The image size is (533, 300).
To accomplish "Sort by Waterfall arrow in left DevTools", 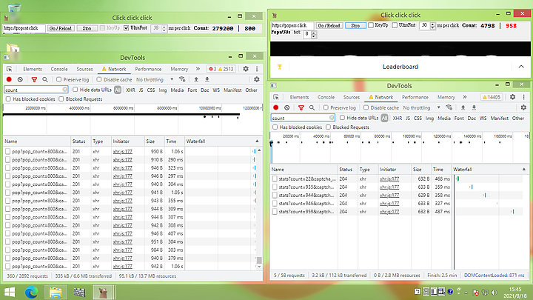I will coord(257,141).
